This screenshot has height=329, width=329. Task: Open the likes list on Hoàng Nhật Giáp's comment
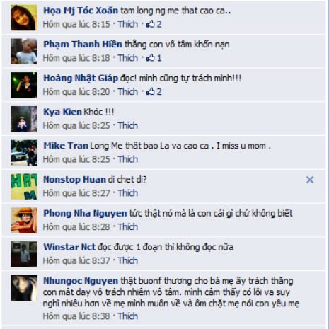(x=154, y=91)
